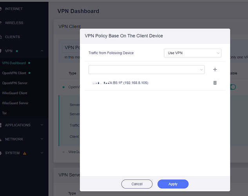Select the WireGuard Server menu item
The height and width of the screenshot is (196, 248).
tap(15, 103)
